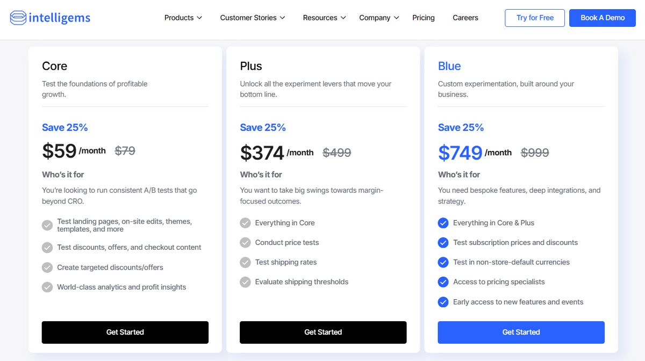Image resolution: width=645 pixels, height=361 pixels.
Task: Click Book A Demo
Action: pos(602,17)
